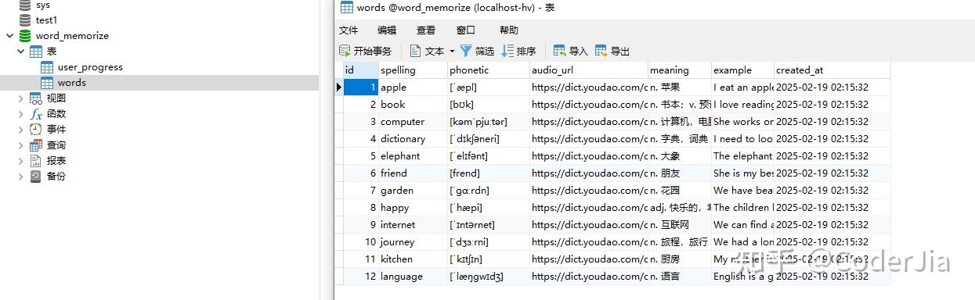Click the meaning column header
The height and width of the screenshot is (300, 975).
coord(680,70)
